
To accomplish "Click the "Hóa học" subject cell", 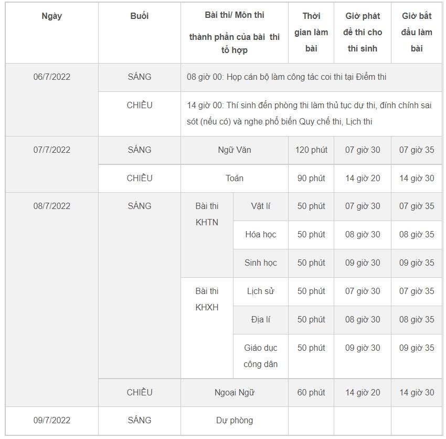I will point(260,235).
